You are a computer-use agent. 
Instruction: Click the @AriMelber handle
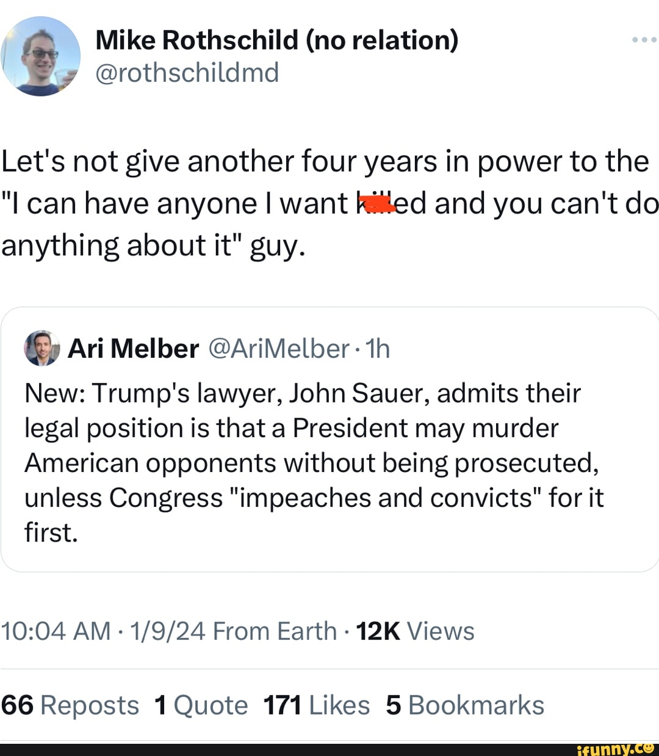(x=278, y=349)
